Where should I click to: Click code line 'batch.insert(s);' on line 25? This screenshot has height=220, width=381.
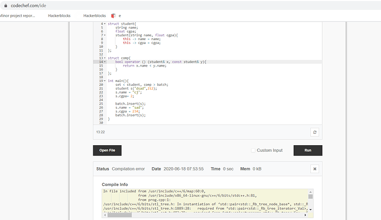click(130, 104)
